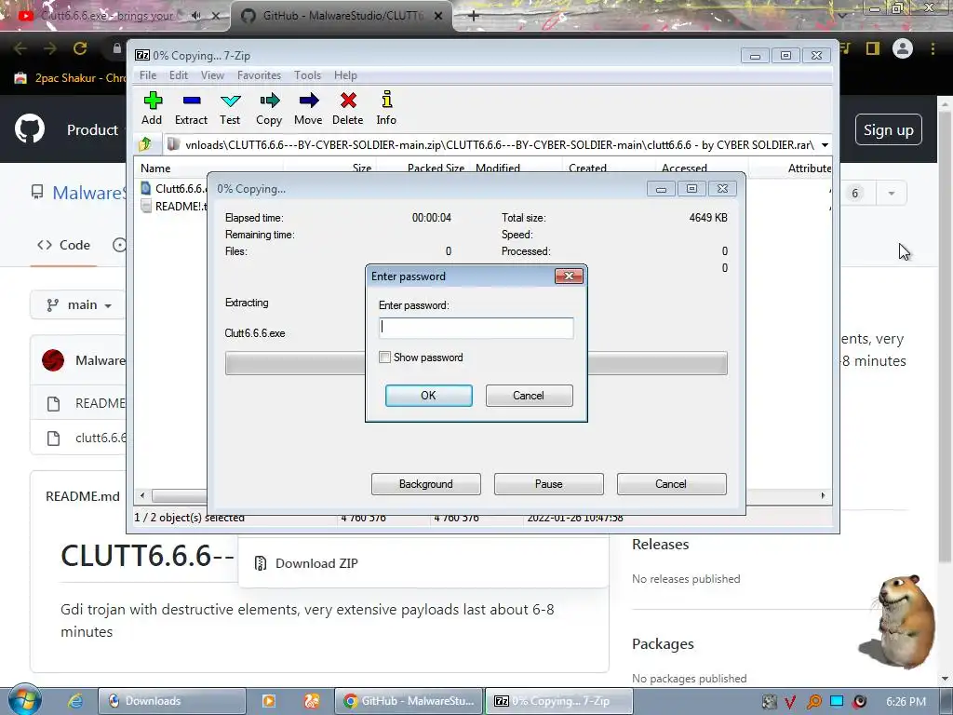Pause the extraction with Pause button
The height and width of the screenshot is (715, 953).
point(549,484)
